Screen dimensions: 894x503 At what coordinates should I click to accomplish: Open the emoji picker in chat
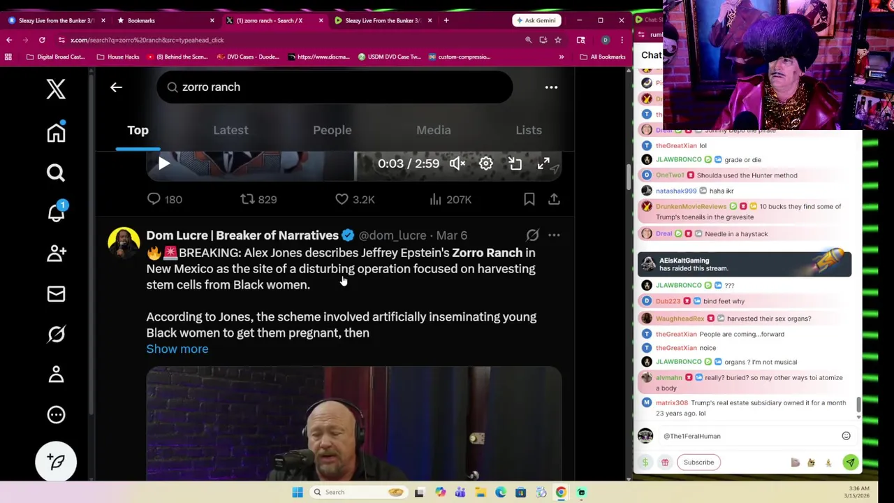pos(846,436)
